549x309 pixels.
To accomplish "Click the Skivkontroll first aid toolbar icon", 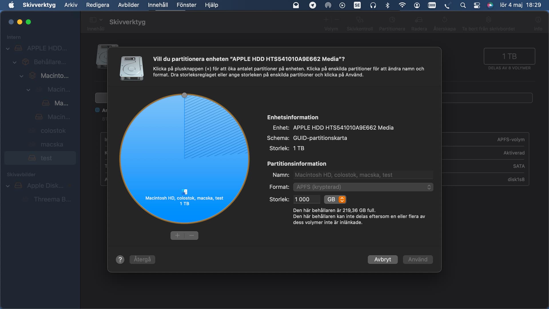I will pyautogui.click(x=360, y=20).
